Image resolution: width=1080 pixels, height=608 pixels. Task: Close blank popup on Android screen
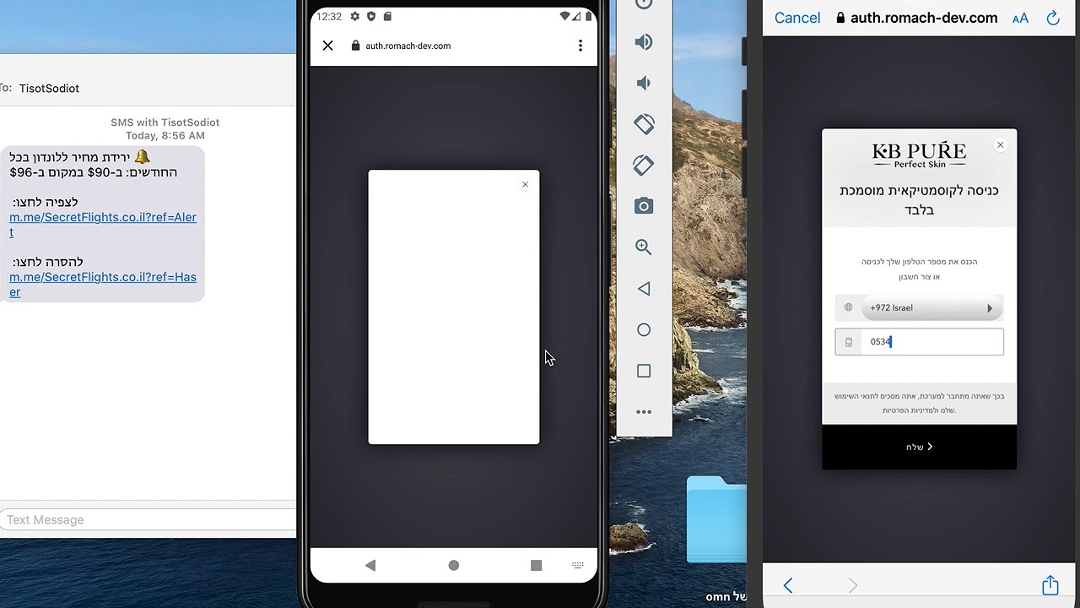pos(525,184)
